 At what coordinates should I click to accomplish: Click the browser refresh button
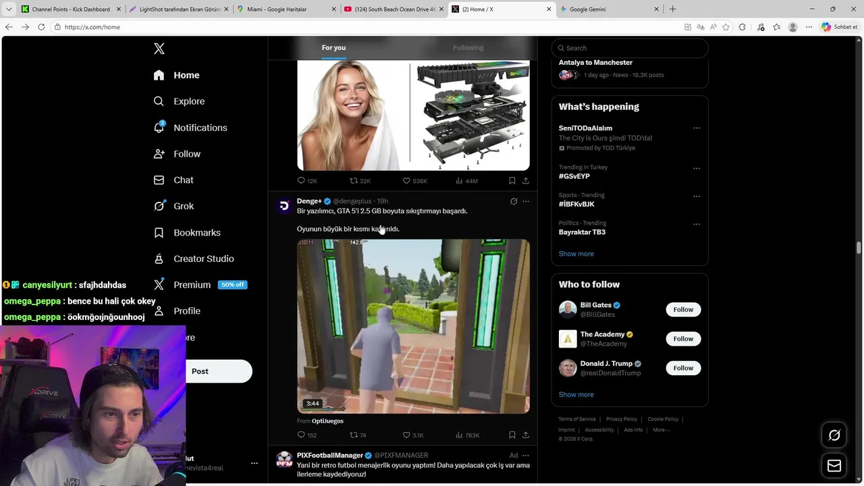click(41, 27)
